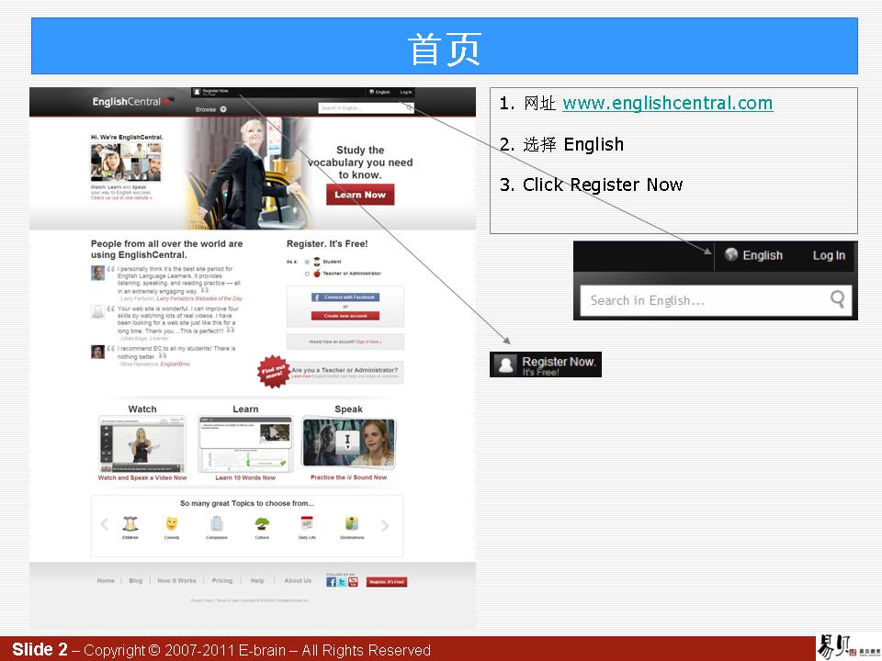Click the footer 'Register. It's Free!' button
Image resolution: width=882 pixels, height=661 pixels.
tap(387, 582)
